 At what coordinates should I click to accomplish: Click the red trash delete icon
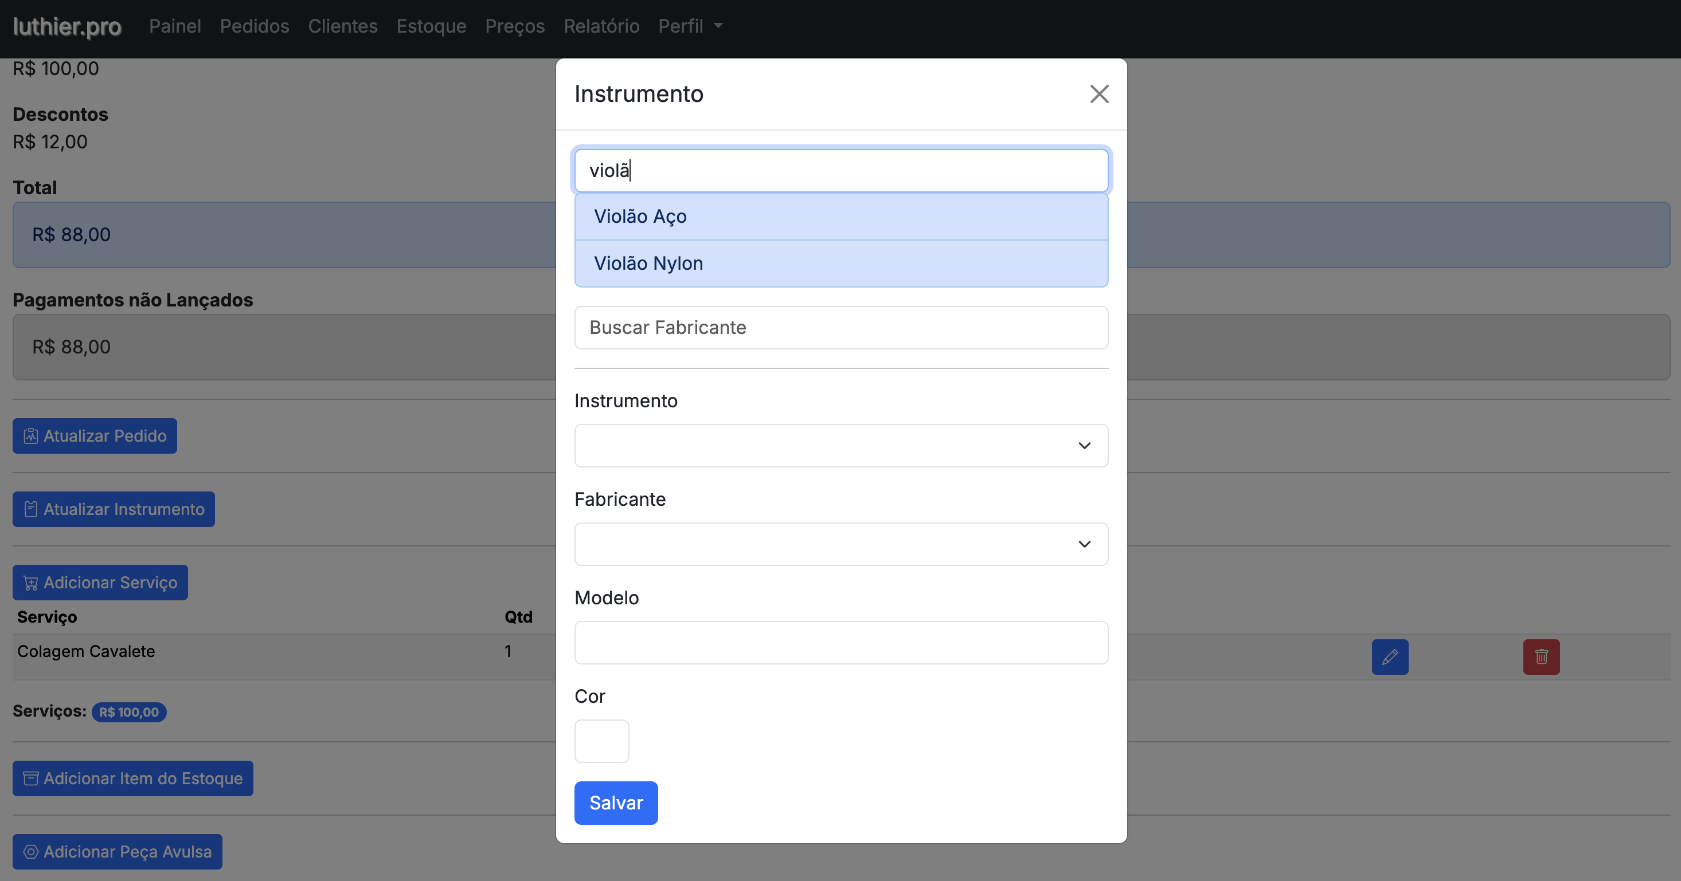coord(1541,656)
